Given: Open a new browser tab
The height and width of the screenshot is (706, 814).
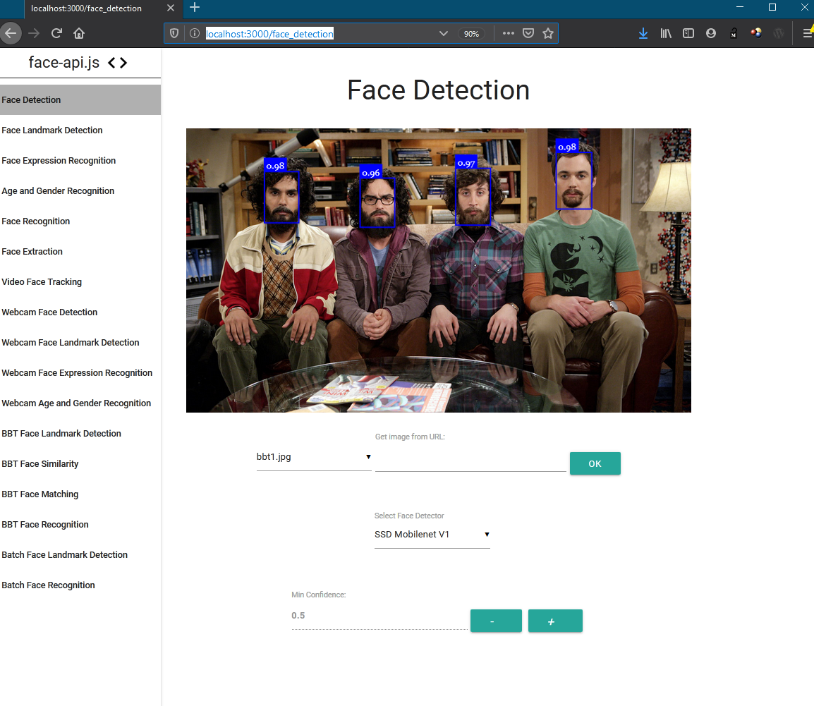Looking at the screenshot, I should [194, 9].
